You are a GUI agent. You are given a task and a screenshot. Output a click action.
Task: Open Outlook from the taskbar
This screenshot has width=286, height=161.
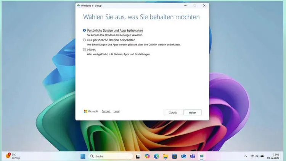click(x=183, y=156)
